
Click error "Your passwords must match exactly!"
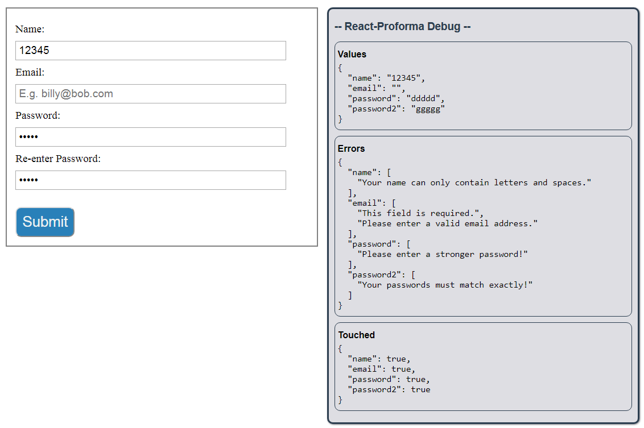(x=445, y=285)
